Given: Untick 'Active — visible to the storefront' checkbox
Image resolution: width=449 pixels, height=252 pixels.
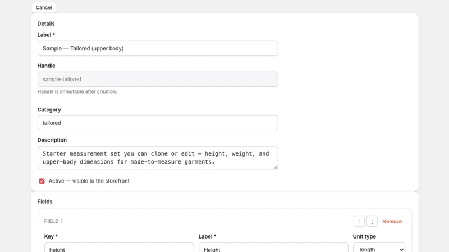Looking at the screenshot, I should tap(42, 181).
